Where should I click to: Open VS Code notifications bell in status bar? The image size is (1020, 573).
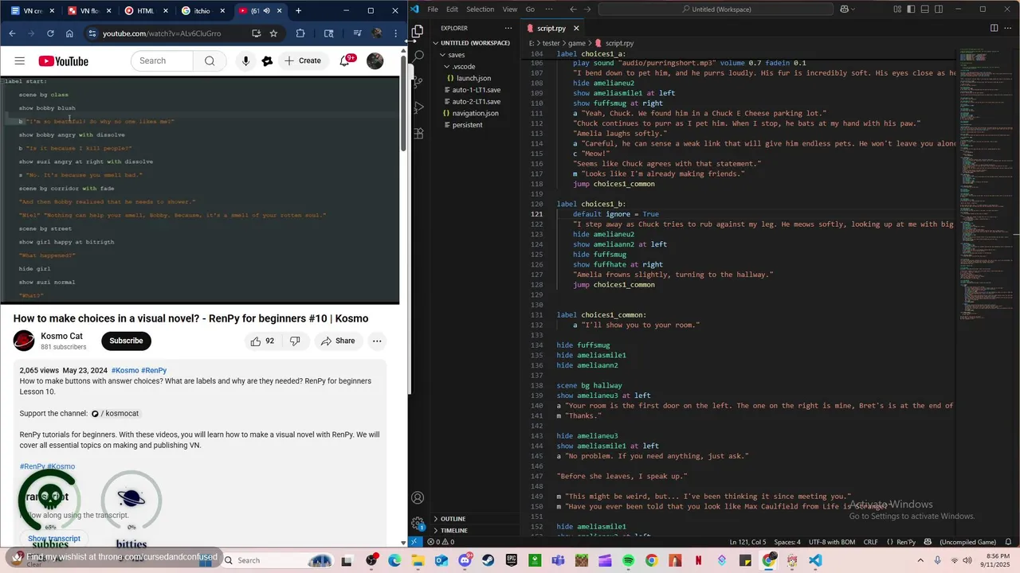(1010, 542)
